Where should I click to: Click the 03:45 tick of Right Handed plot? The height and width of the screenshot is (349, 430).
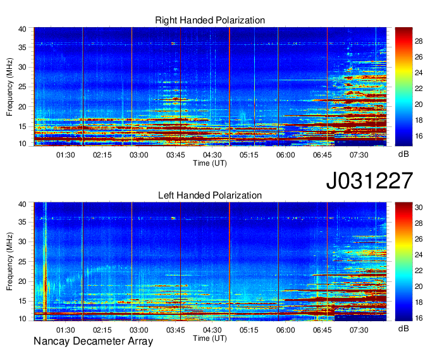click(176, 155)
